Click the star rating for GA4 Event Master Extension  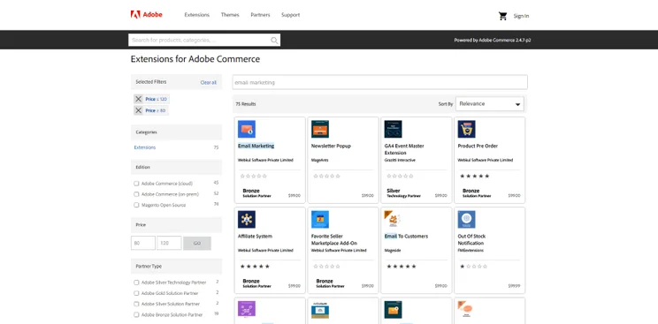(400, 176)
